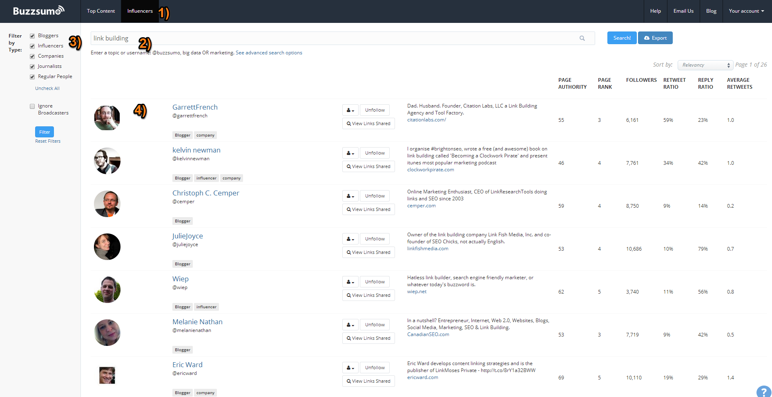Switch to the Top Content tab
The height and width of the screenshot is (397, 772).
coord(101,11)
